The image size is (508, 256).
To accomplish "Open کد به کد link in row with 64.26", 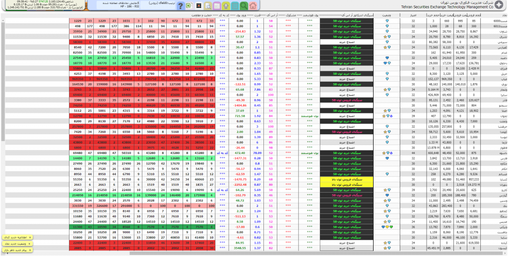I will (222, 190).
